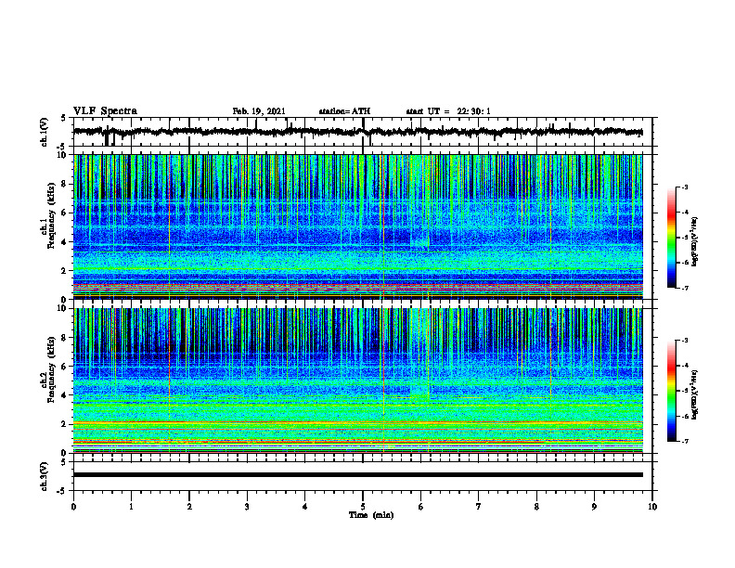Click the "station=ATH" header label
This screenshot has height=568, width=735.
[x=344, y=111]
